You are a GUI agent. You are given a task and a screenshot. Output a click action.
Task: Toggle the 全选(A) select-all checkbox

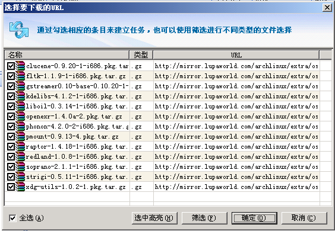[x=12, y=218]
